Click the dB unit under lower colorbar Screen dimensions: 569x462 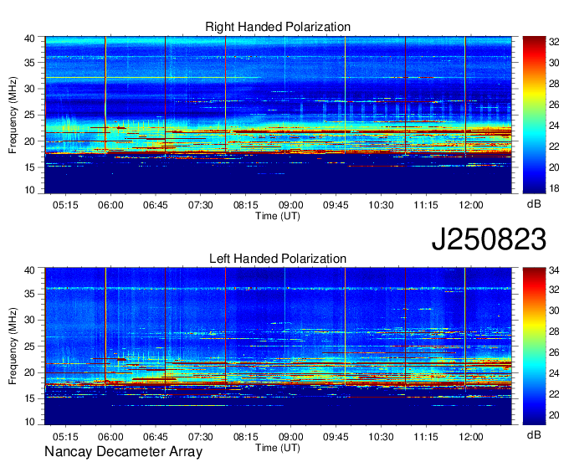tap(534, 434)
